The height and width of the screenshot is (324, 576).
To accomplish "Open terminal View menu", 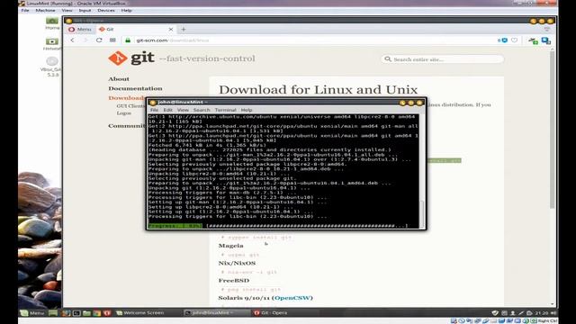I will click(183, 110).
